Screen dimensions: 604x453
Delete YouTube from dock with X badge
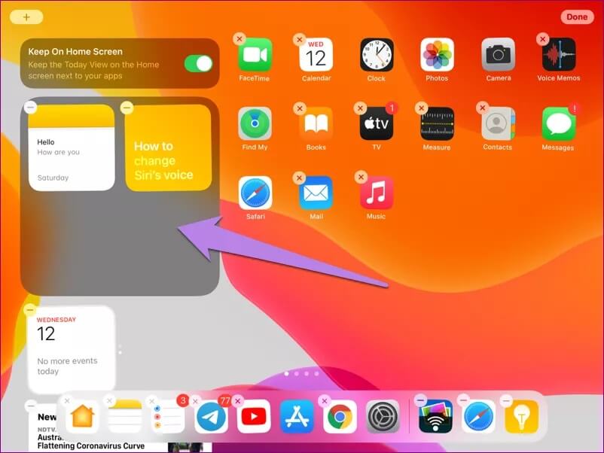click(238, 400)
